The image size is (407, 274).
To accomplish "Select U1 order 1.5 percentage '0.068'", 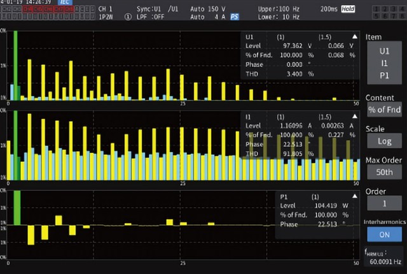I will pyautogui.click(x=336, y=55).
